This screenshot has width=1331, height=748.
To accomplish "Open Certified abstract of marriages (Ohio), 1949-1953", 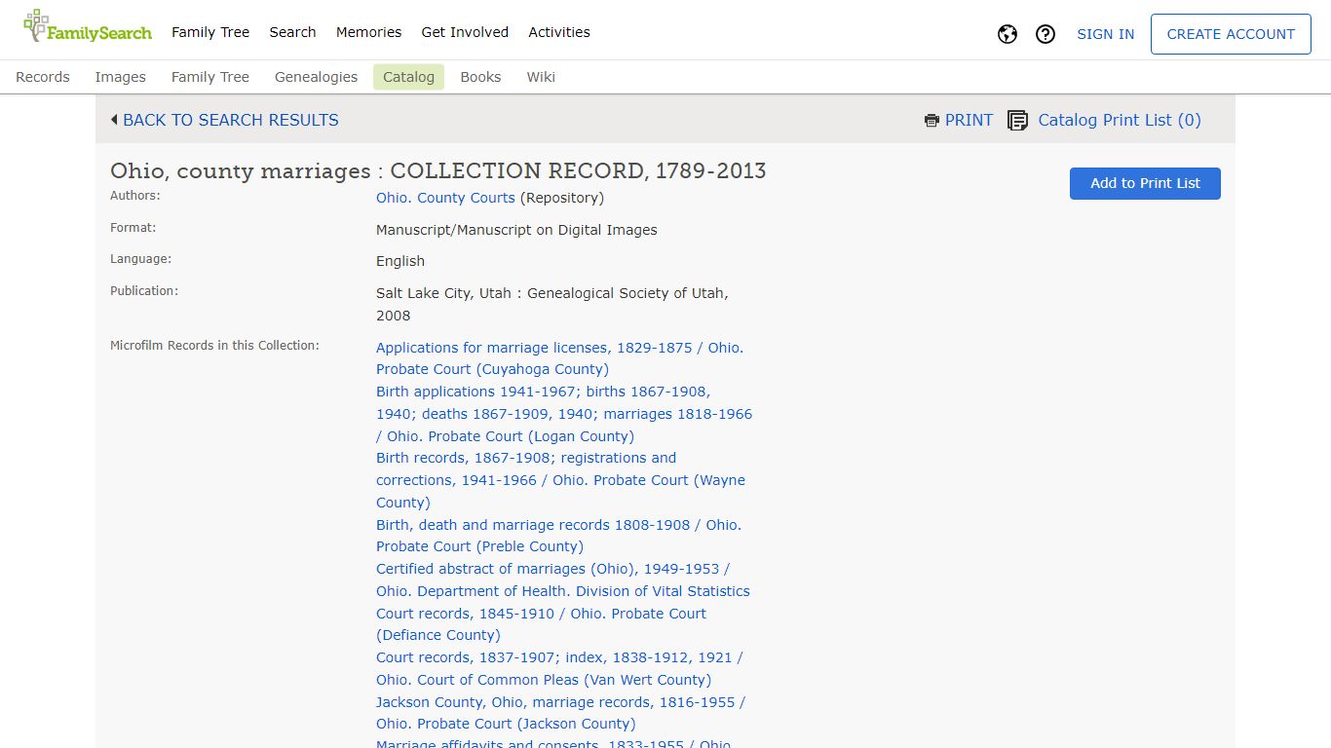I will [563, 580].
